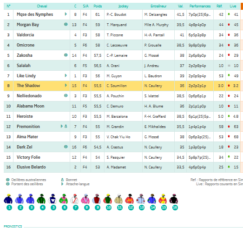243x229 pixels.
Task: Click the tongue-tie icon on The Shadow row
Action: (66, 85)
